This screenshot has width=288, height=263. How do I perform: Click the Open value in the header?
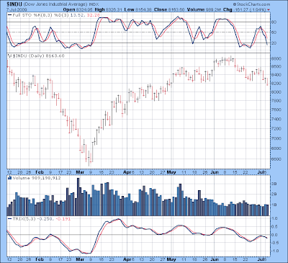tap(85, 9)
